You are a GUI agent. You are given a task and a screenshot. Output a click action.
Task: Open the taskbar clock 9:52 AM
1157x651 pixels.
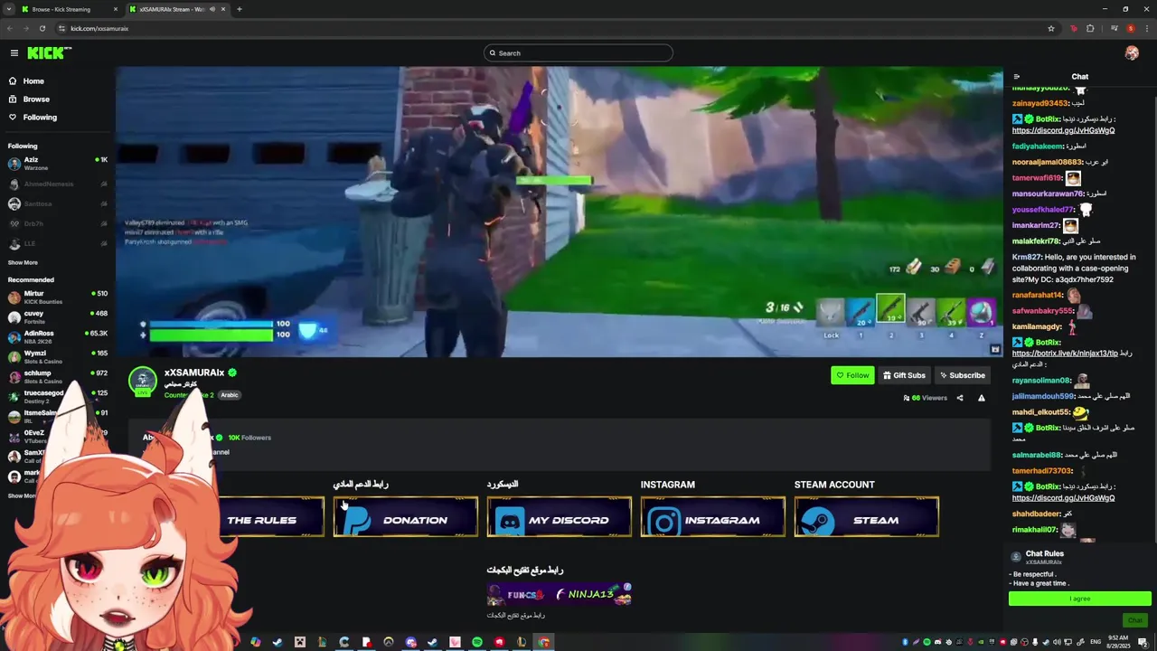tap(1116, 642)
